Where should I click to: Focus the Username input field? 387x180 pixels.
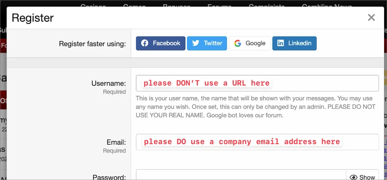point(257,83)
